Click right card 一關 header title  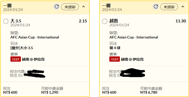click(106, 5)
